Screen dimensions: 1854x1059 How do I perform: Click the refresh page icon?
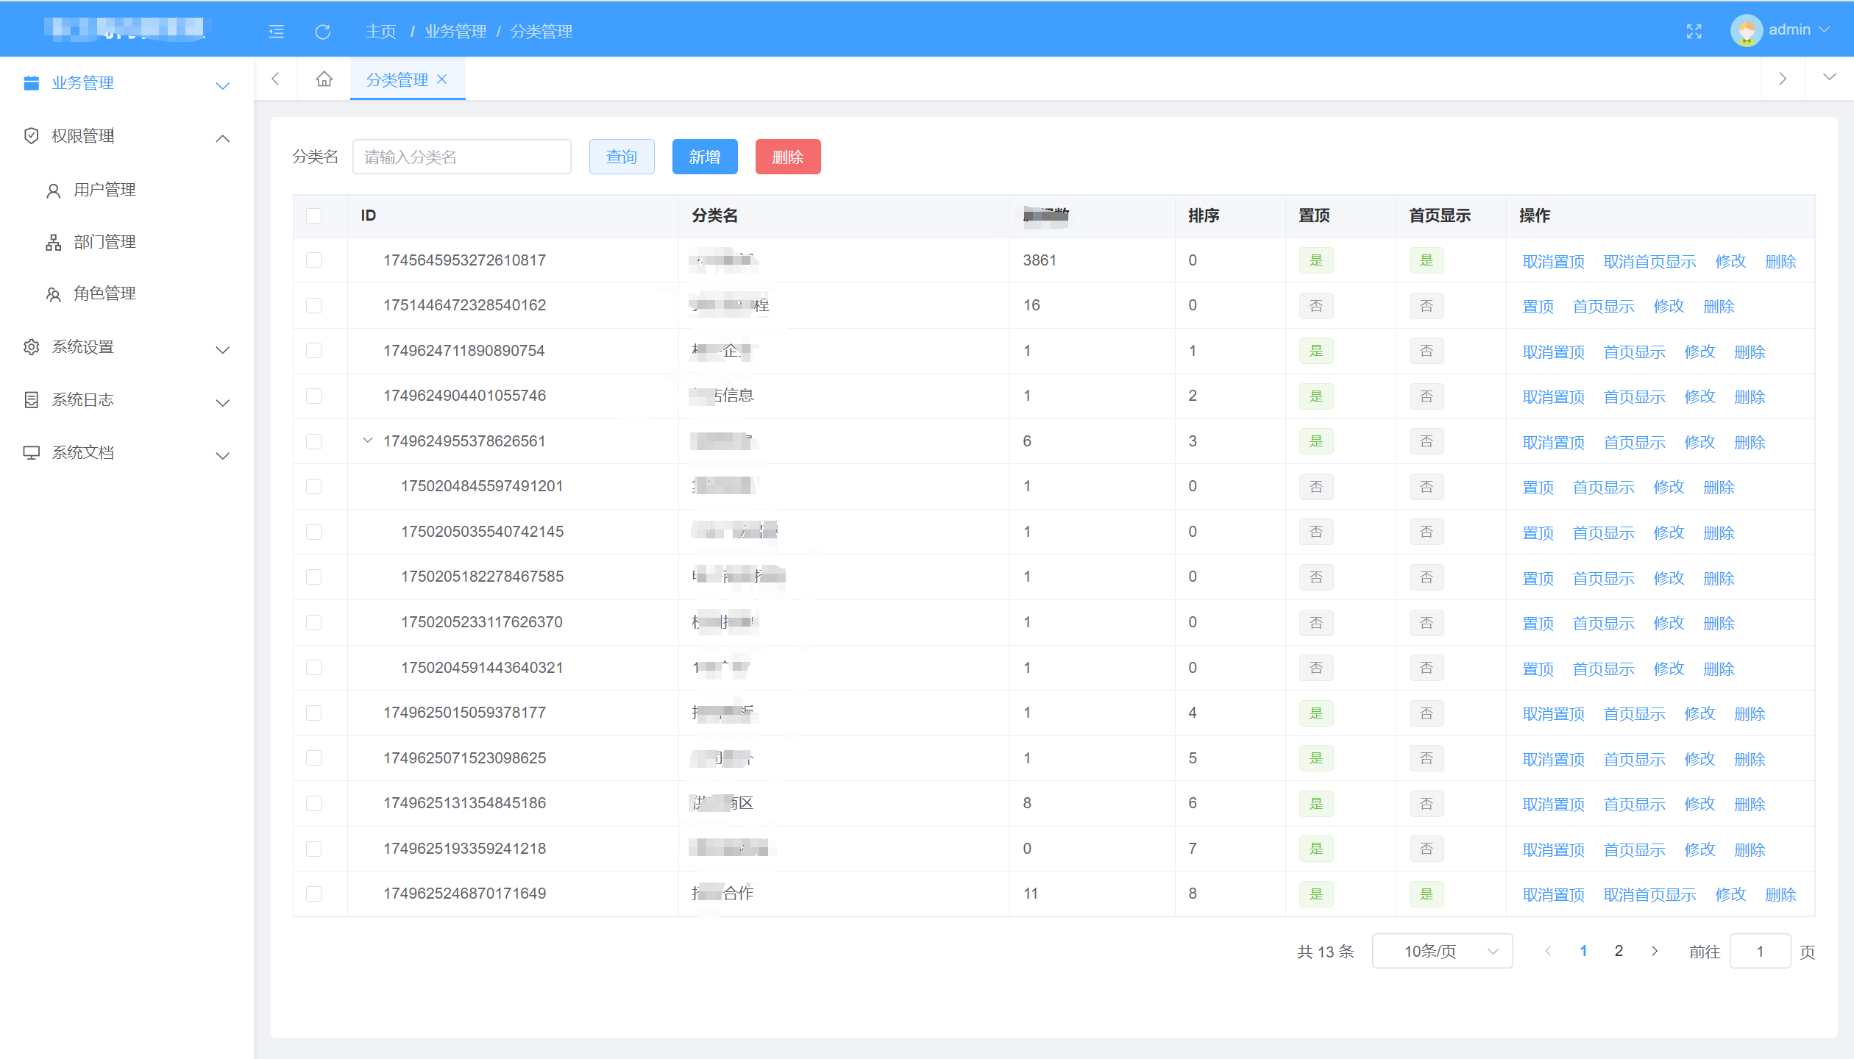pyautogui.click(x=322, y=32)
